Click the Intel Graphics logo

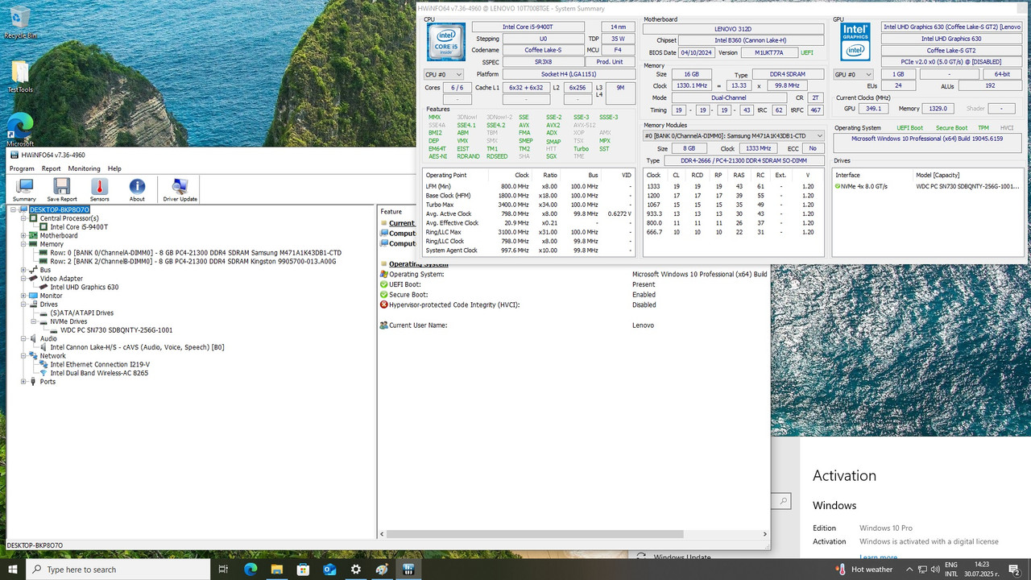pyautogui.click(x=855, y=42)
